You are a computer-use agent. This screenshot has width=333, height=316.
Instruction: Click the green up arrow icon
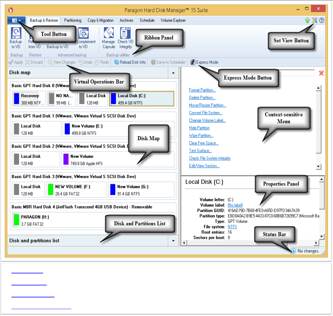point(307,20)
